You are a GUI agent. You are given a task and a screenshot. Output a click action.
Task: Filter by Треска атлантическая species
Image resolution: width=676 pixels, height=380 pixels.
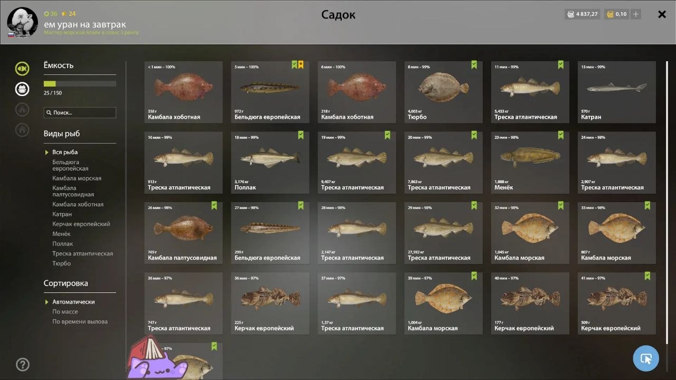pos(82,254)
